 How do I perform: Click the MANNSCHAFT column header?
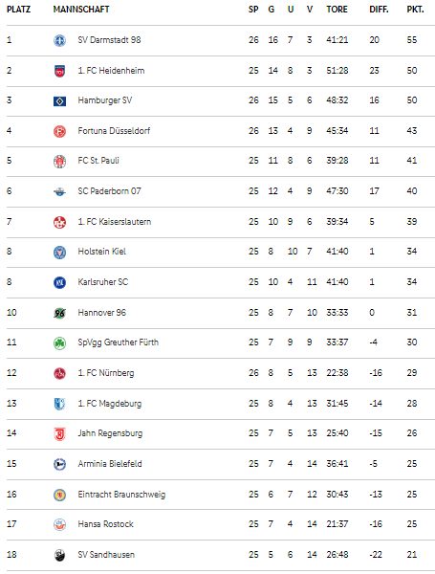81,10
